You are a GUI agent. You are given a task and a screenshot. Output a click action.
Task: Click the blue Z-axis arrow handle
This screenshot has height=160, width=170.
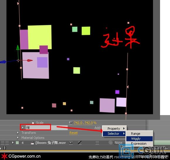(x=3, y=62)
